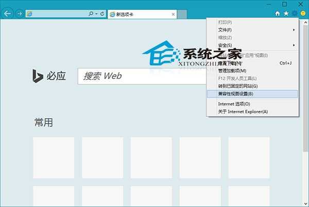The height and width of the screenshot is (207, 309).
Task: Click the page scrollbar up arrow
Action: tap(305, 22)
